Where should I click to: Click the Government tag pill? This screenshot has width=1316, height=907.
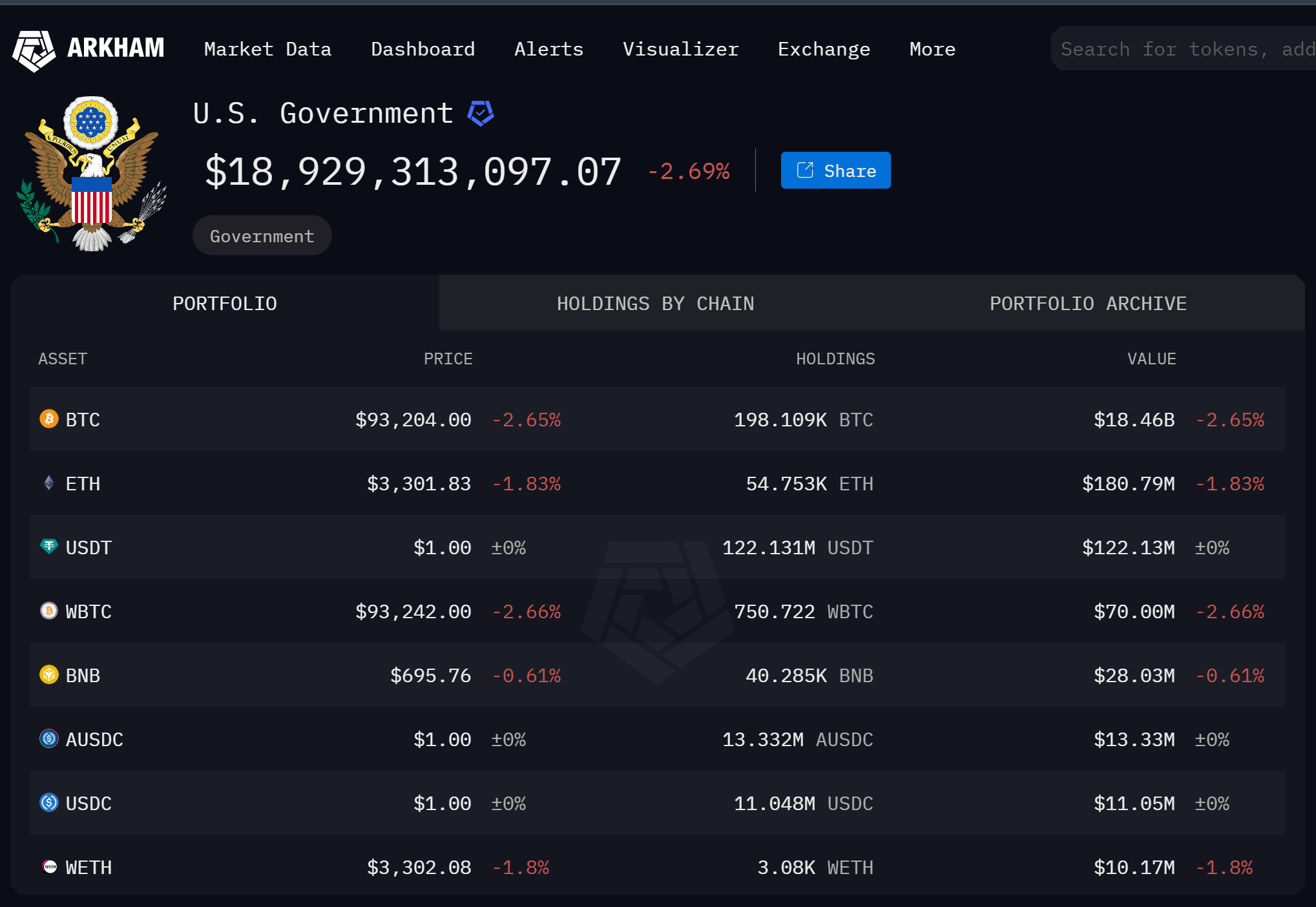click(x=262, y=236)
